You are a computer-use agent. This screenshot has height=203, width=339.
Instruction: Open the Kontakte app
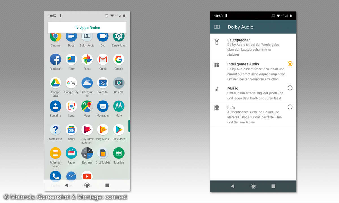55,106
